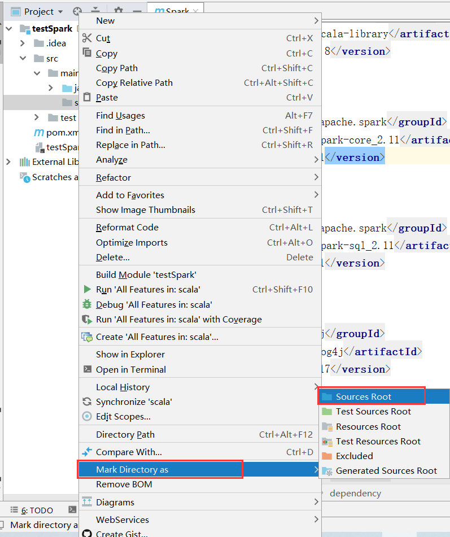Collapse the src folder
The height and width of the screenshot is (537, 450).
pyautogui.click(x=23, y=58)
